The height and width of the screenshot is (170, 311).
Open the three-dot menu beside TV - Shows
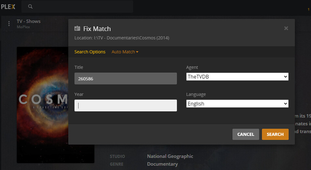9,24
